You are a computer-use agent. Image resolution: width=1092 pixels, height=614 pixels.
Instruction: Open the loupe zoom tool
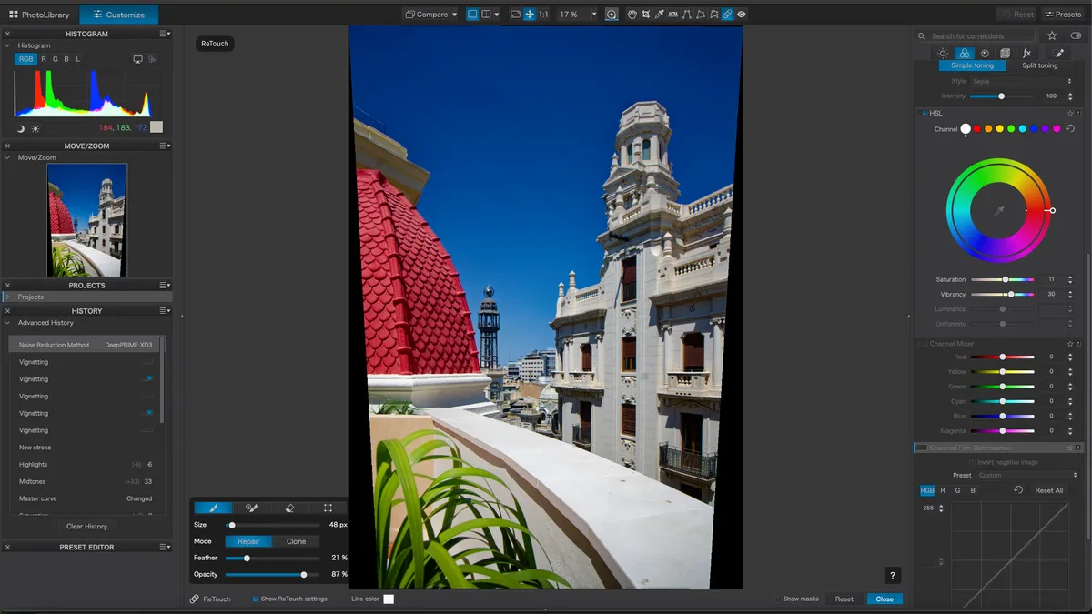(612, 15)
